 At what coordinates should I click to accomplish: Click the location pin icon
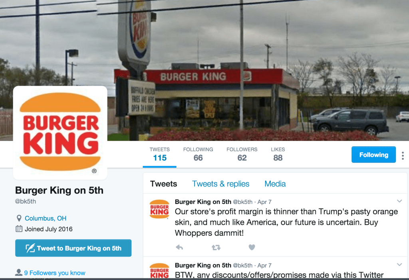tap(19, 218)
